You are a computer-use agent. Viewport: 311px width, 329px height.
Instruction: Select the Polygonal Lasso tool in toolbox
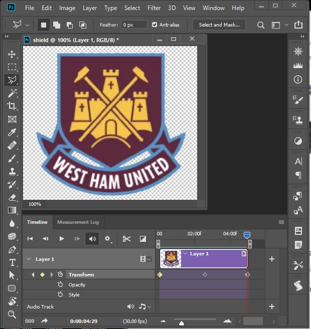(12, 80)
